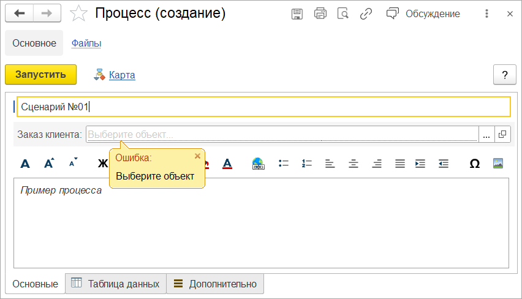522x299 pixels.
Task: Insert picture using the image icon
Action: coord(498,164)
